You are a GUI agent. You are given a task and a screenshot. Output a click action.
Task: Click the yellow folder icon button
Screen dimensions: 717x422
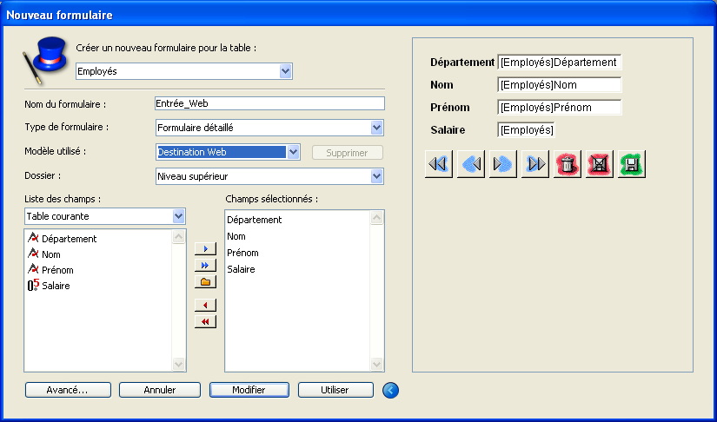coord(205,281)
